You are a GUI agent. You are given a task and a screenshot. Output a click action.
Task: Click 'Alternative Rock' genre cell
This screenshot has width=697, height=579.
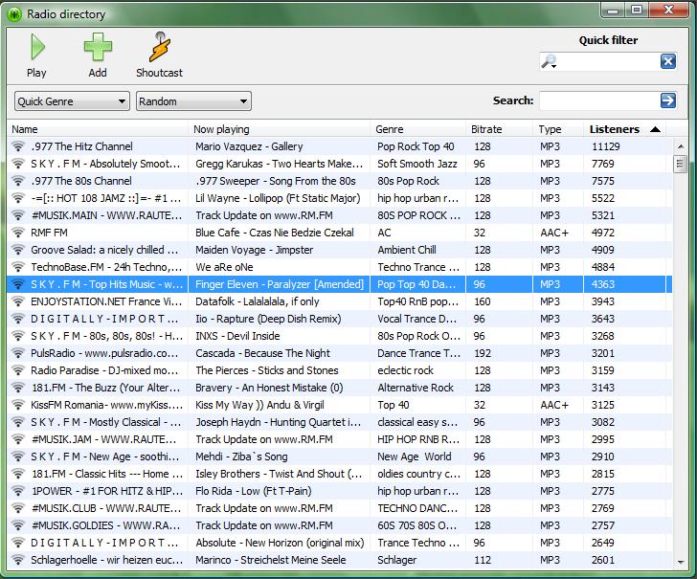416,388
